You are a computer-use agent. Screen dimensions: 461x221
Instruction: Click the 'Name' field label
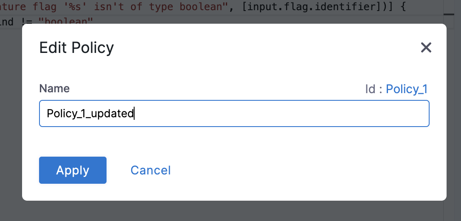[x=54, y=88]
